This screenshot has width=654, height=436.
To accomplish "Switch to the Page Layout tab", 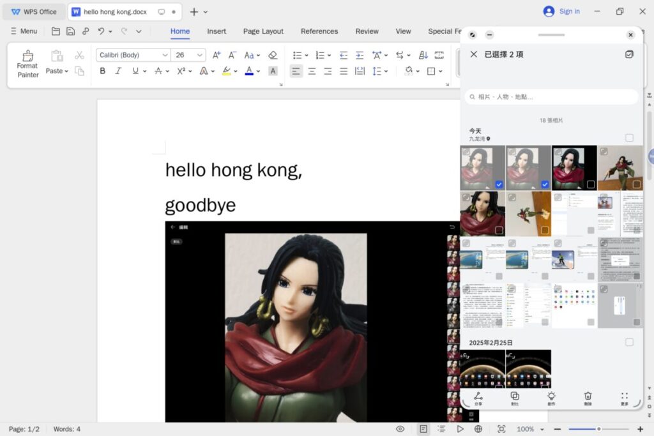I will [x=263, y=31].
